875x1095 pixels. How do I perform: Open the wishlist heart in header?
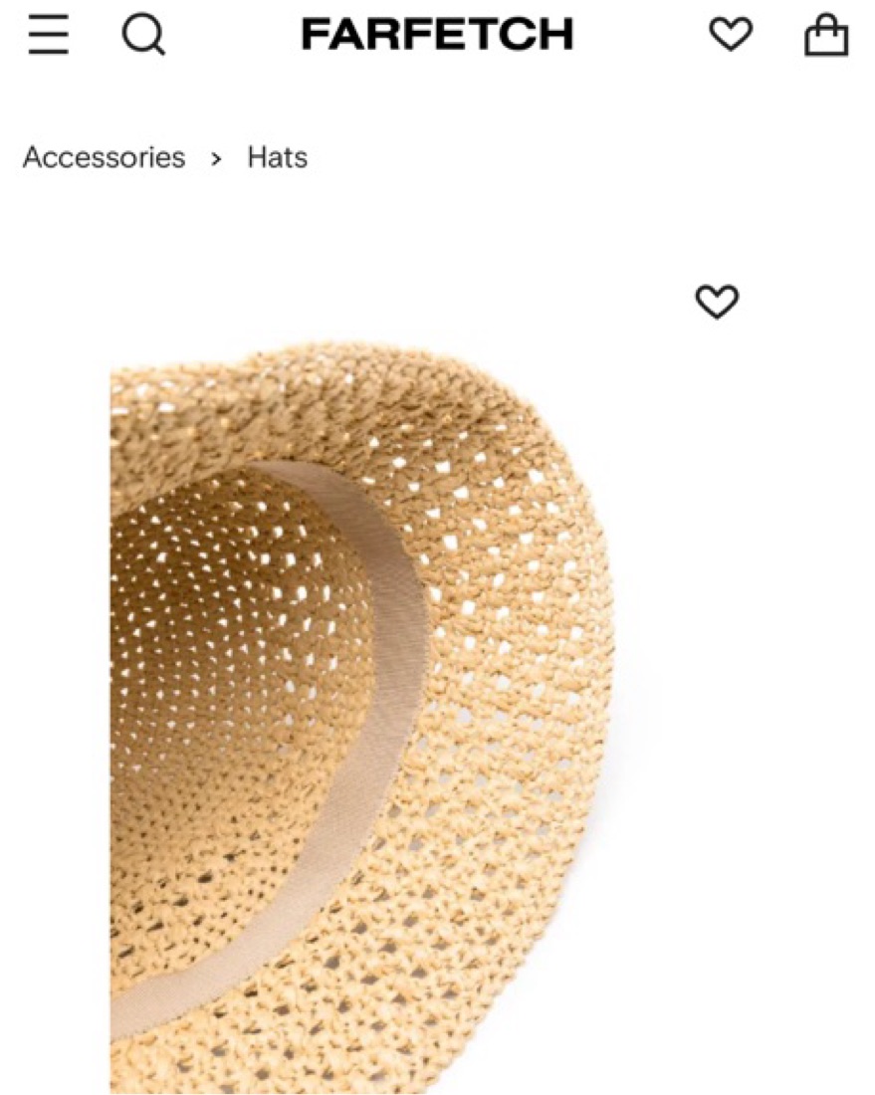click(x=731, y=34)
